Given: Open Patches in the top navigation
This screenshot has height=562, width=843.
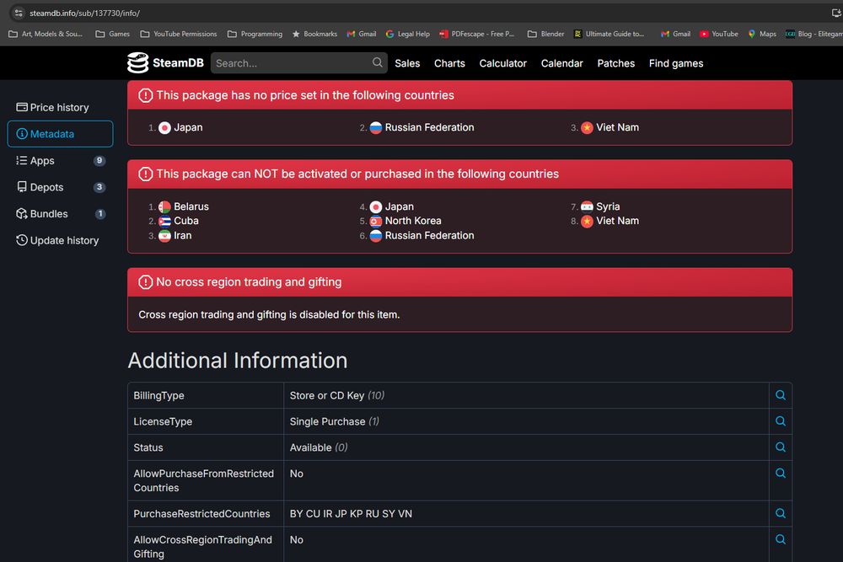Looking at the screenshot, I should coord(615,63).
